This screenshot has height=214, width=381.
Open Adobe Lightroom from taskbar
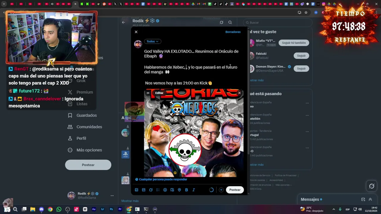pyautogui.click(x=102, y=209)
